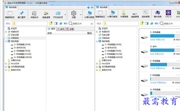Open 计算机管理 in right pane toolbar
This screenshot has width=180, height=111.
(112, 14)
